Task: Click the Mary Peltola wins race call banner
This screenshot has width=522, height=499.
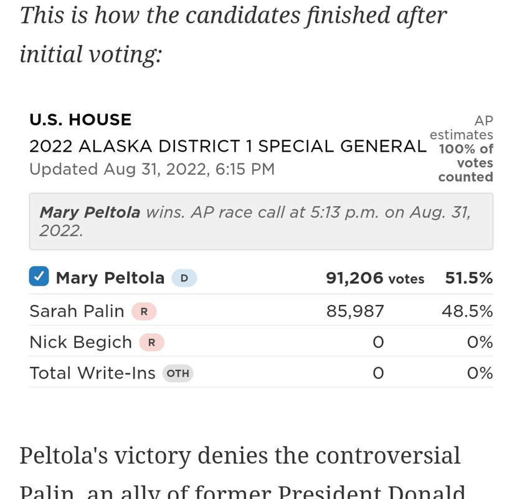Action: pos(261,221)
